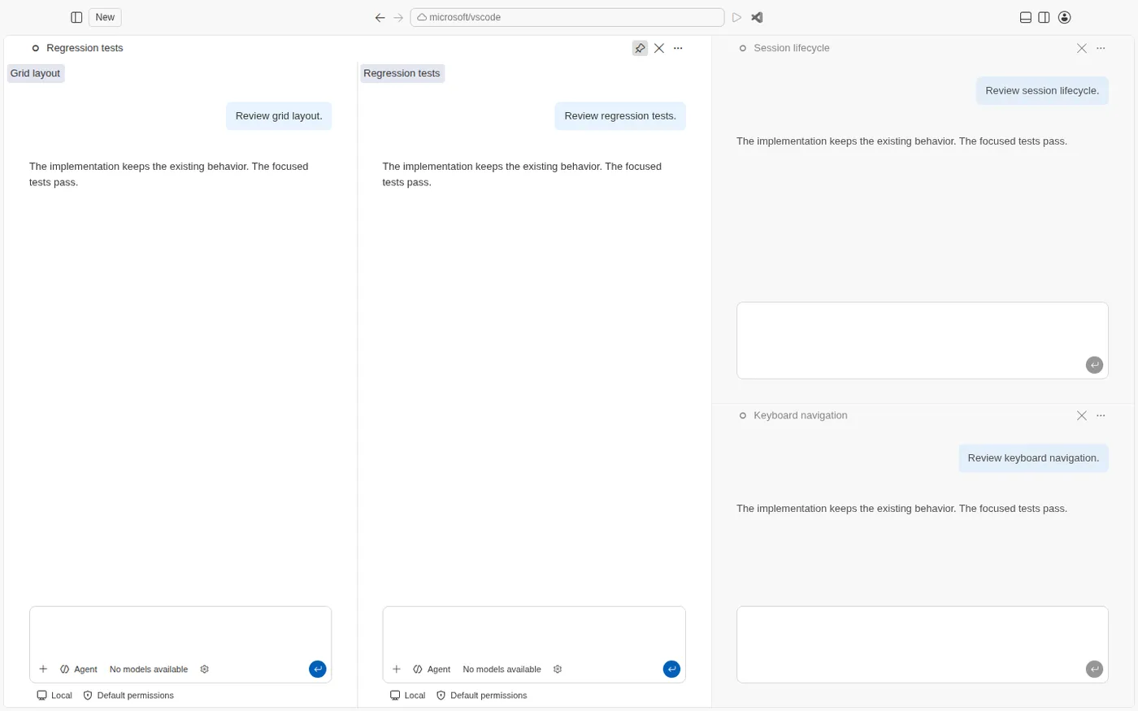The width and height of the screenshot is (1138, 711).
Task: Send message in Regression tests chat
Action: point(671,670)
